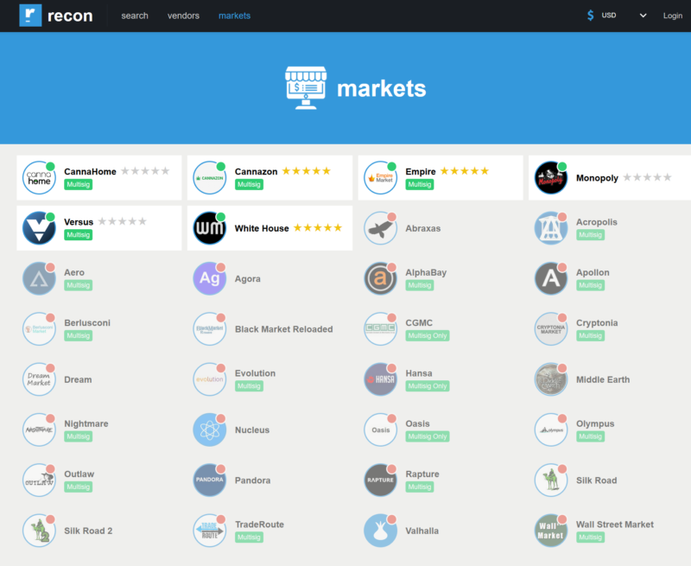
Task: Click the Apollon A logo
Action: 551,278
